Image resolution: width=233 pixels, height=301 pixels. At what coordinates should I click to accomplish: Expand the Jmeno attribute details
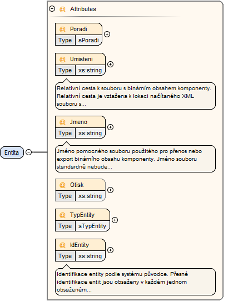coord(110,127)
